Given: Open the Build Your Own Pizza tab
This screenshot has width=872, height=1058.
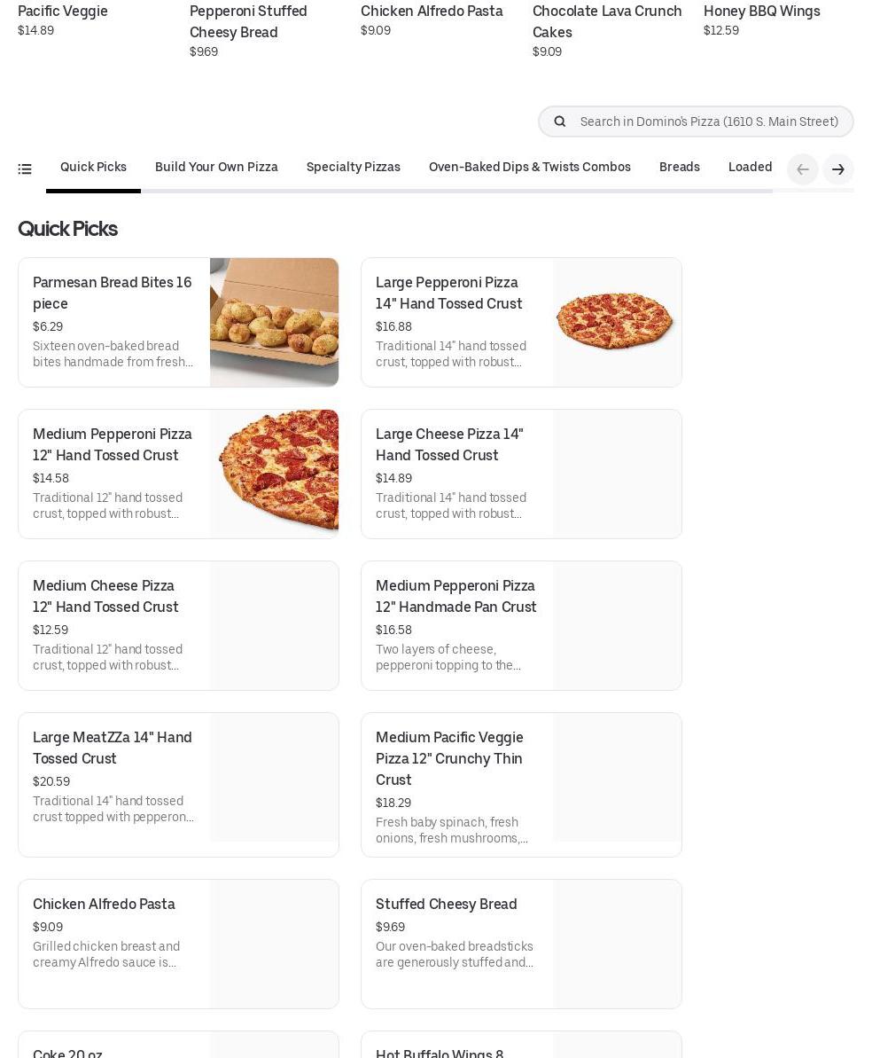Looking at the screenshot, I should [x=216, y=168].
